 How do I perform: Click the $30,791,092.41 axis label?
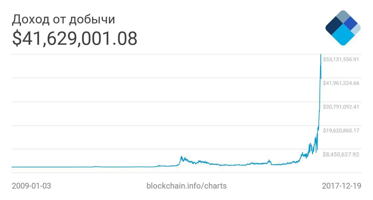(341, 107)
